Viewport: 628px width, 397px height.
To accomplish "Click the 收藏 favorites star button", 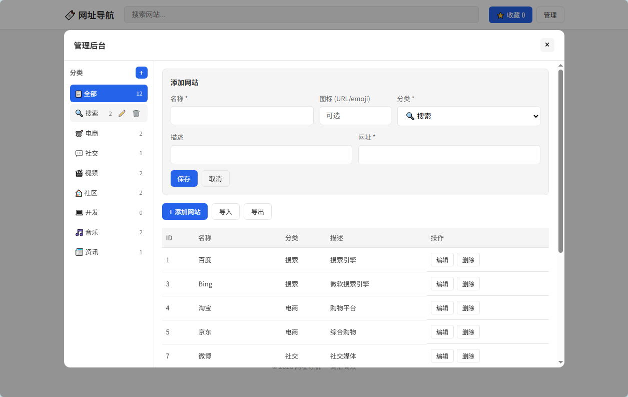I will point(510,15).
